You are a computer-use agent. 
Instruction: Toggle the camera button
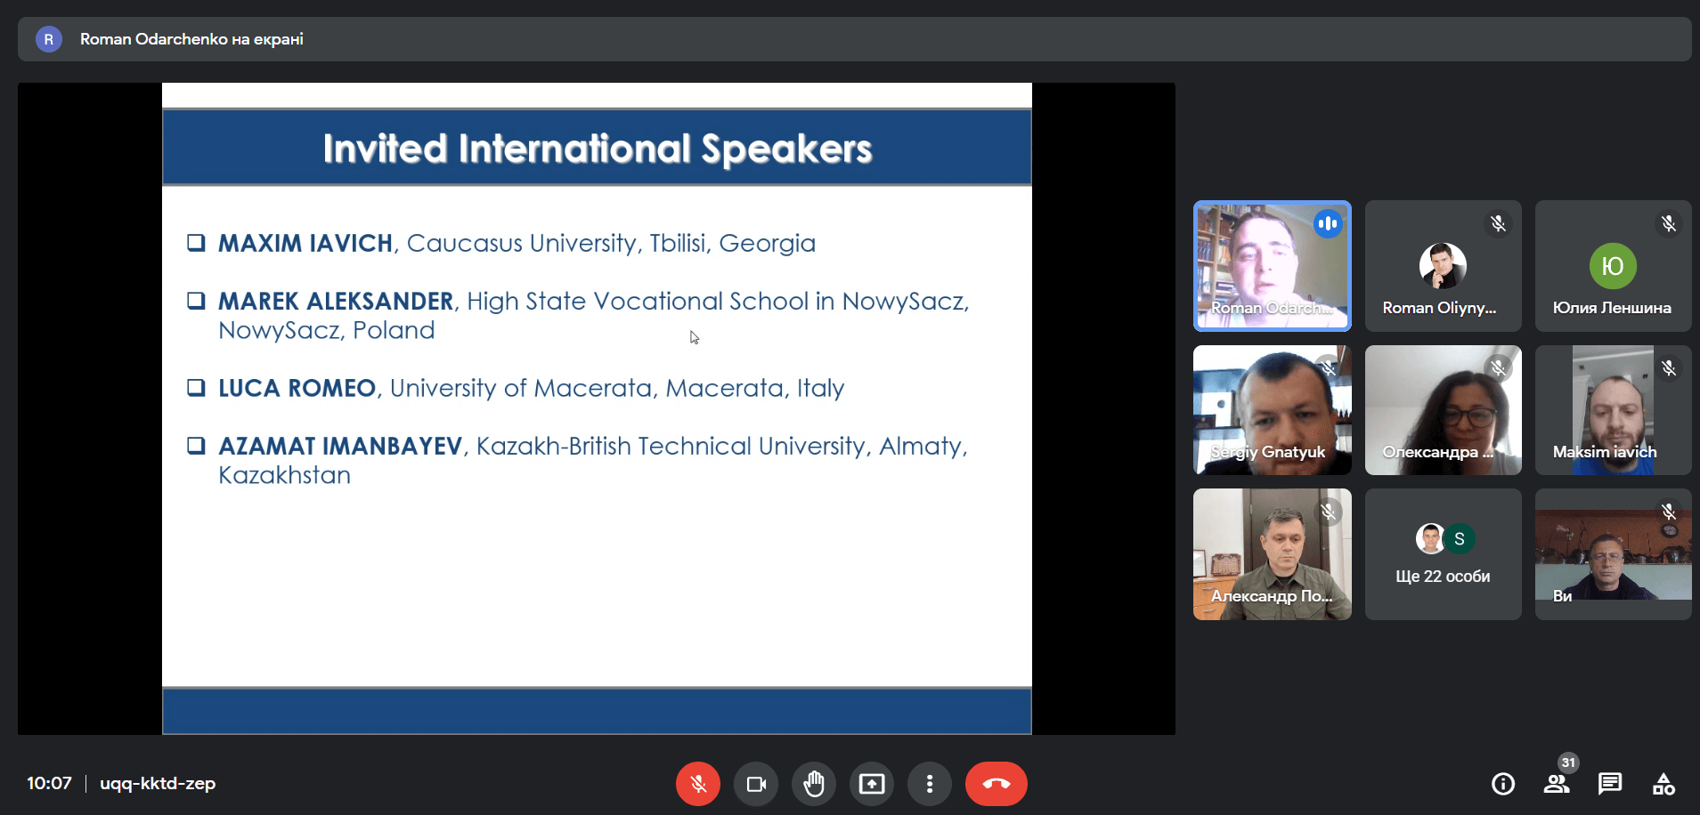tap(756, 784)
